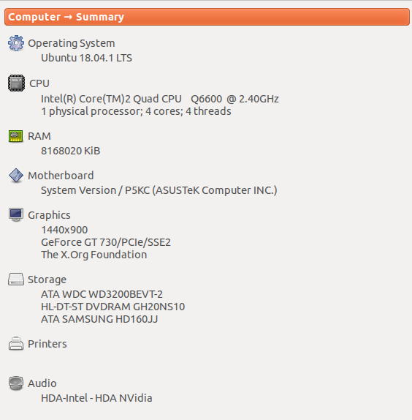The image size is (412, 420).
Task: Click the Audio speaker icon
Action: click(x=16, y=383)
